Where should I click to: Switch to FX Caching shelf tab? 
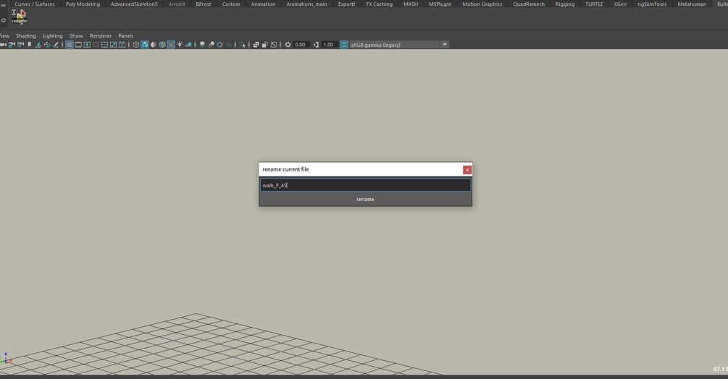coord(379,4)
